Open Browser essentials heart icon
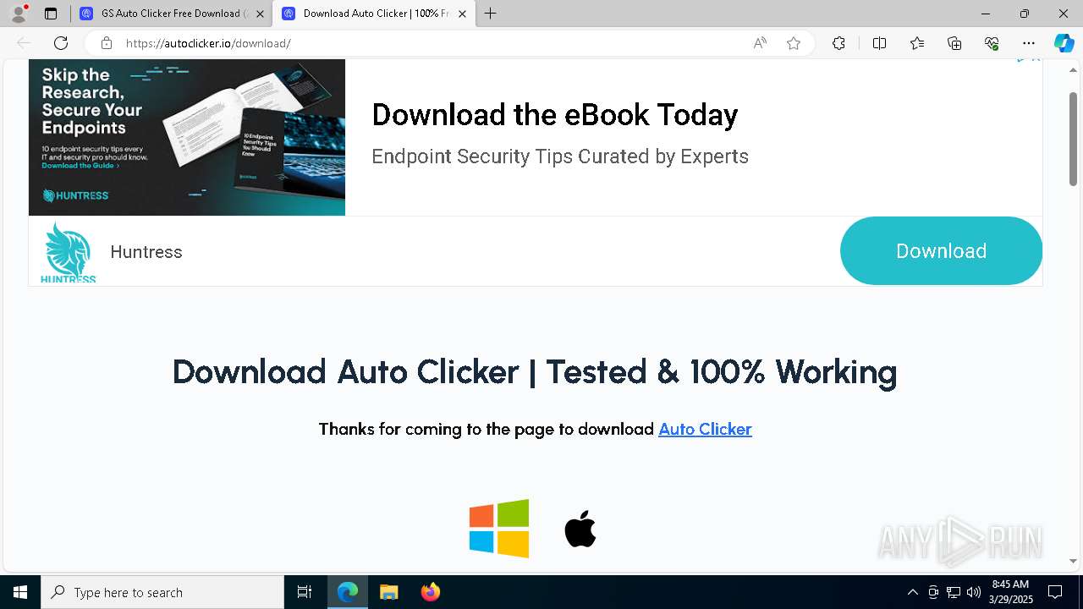This screenshot has width=1083, height=609. 992,43
